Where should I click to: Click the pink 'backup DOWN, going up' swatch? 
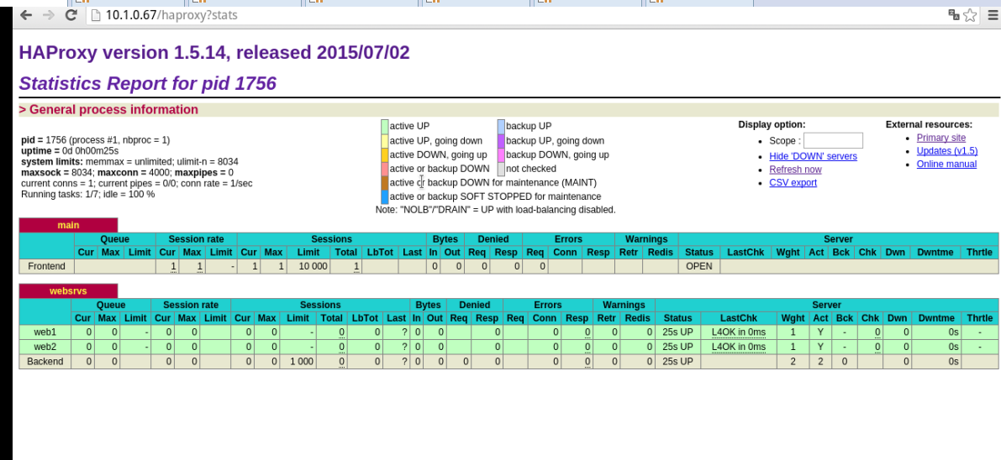point(501,154)
